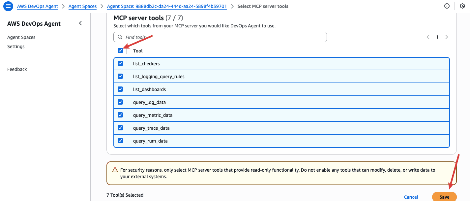Open AWS DevOps Agent breadcrumb link
470x201 pixels.
coord(38,6)
